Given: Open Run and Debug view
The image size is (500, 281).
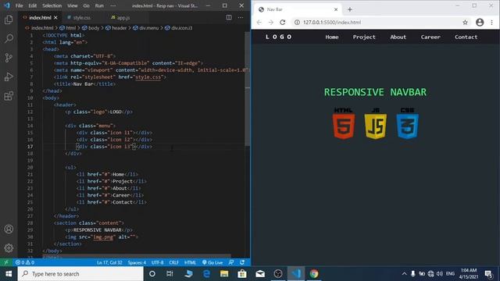Looking at the screenshot, I should (9, 76).
